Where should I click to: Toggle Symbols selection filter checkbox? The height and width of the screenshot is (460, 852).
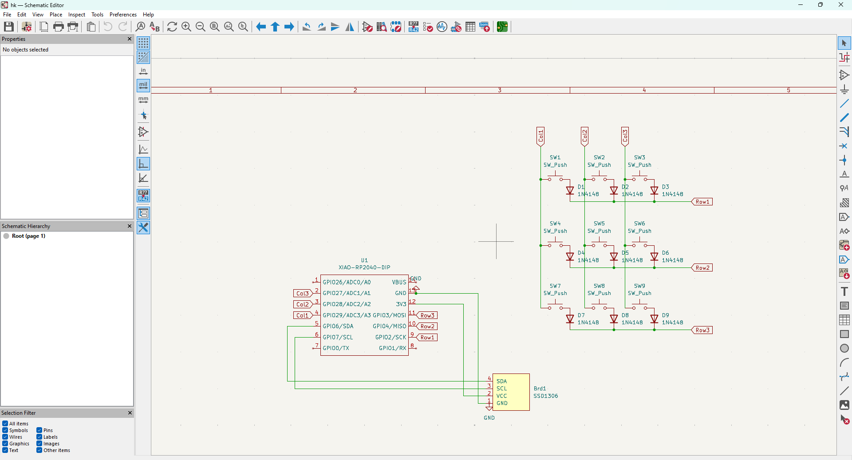pos(5,430)
